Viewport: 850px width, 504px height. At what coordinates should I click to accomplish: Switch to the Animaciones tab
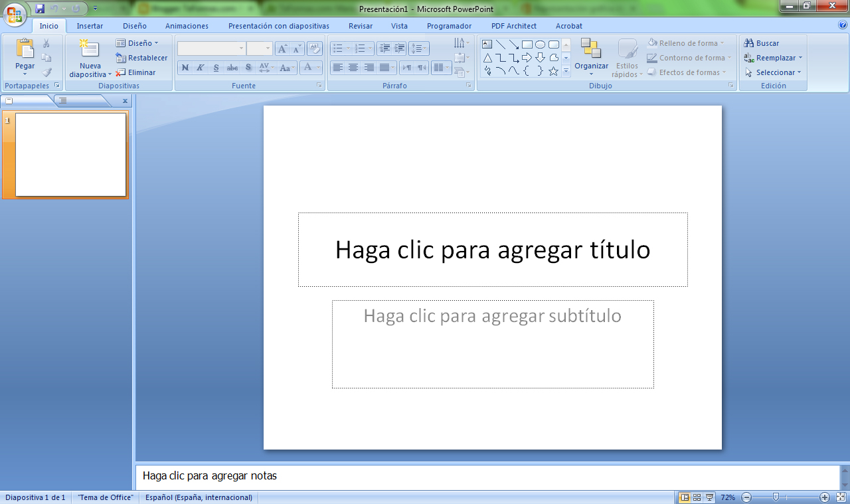(x=187, y=26)
